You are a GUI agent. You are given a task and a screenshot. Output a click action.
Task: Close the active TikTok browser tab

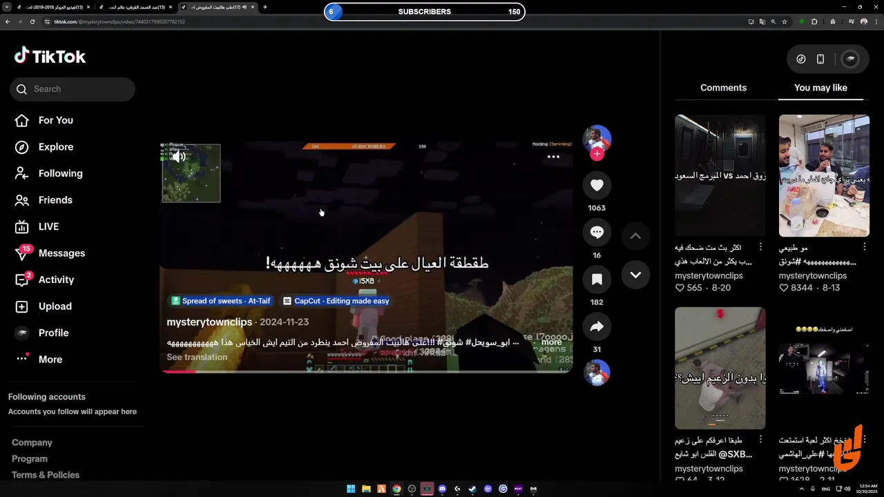253,7
